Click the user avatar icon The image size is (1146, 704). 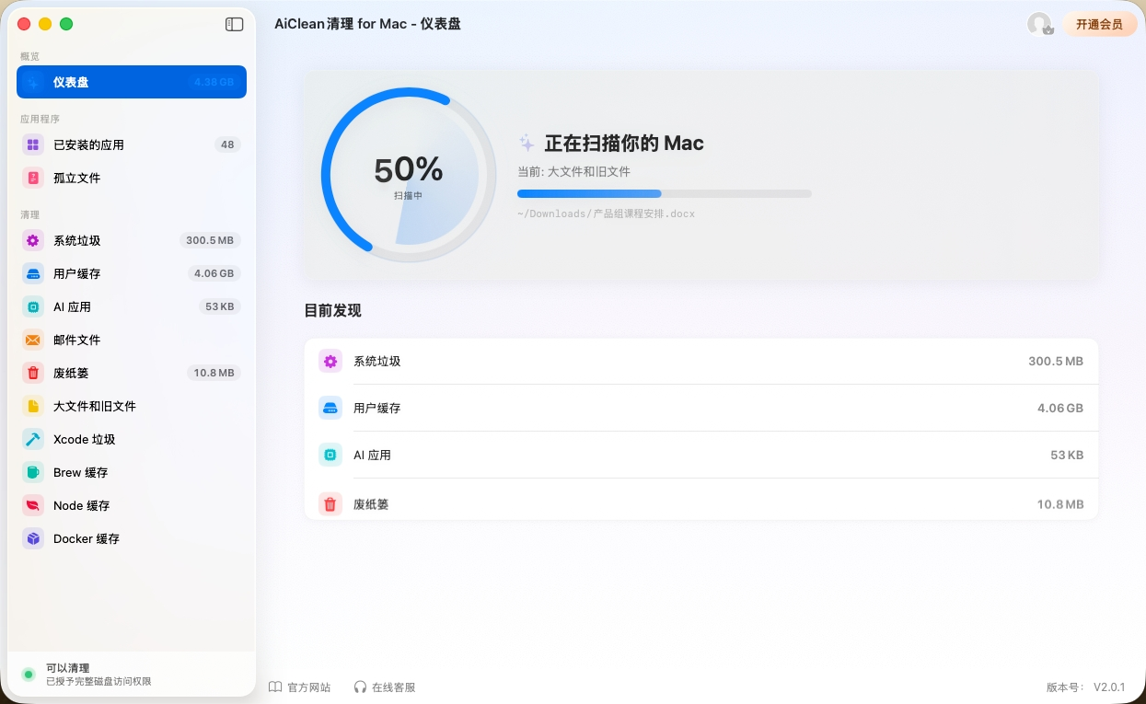pyautogui.click(x=1040, y=25)
